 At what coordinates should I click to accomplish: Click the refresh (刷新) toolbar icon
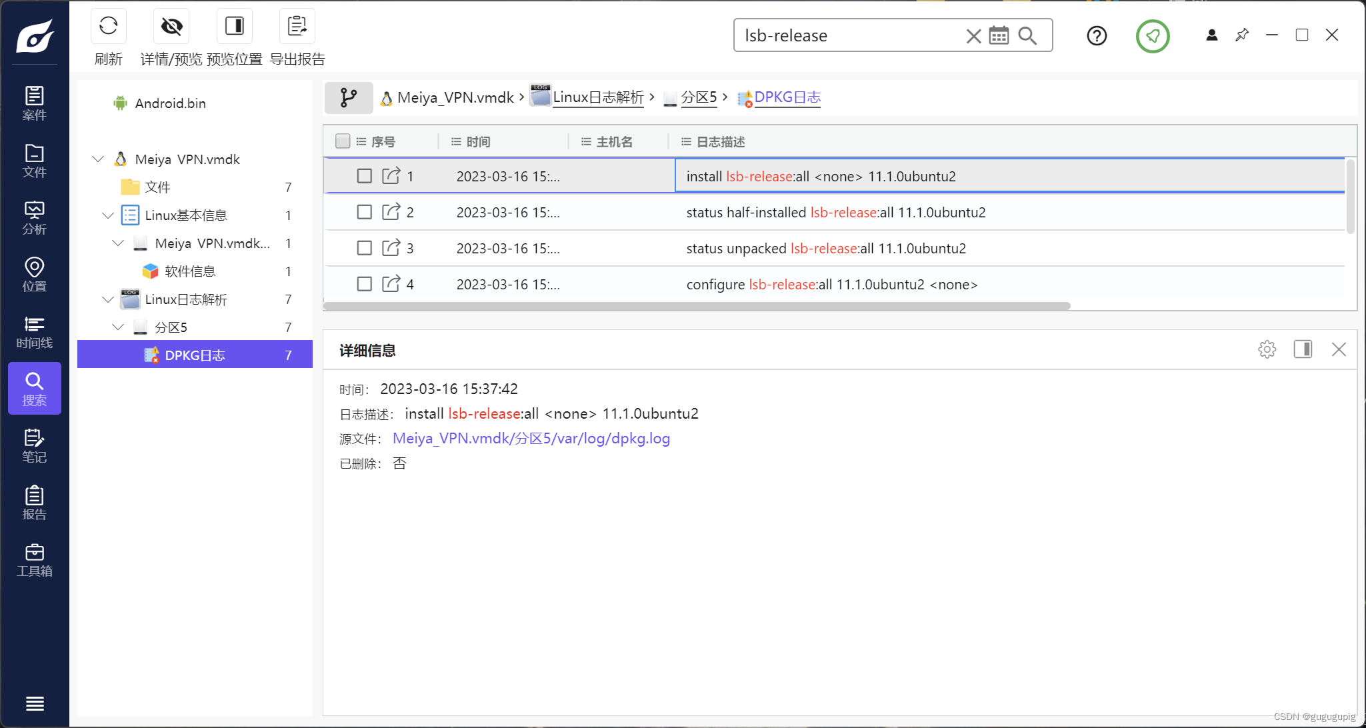108,27
